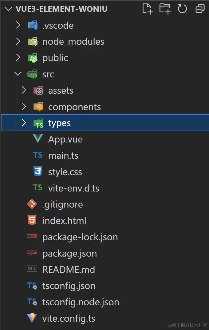Click the assets folder icon
209x330 pixels.
coord(38,90)
